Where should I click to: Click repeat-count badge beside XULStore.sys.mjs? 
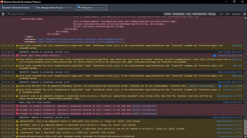click(214, 56)
